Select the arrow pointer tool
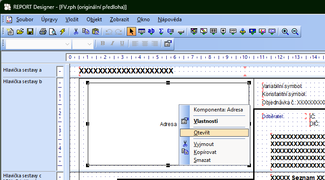325x180 pixels. tap(131, 31)
